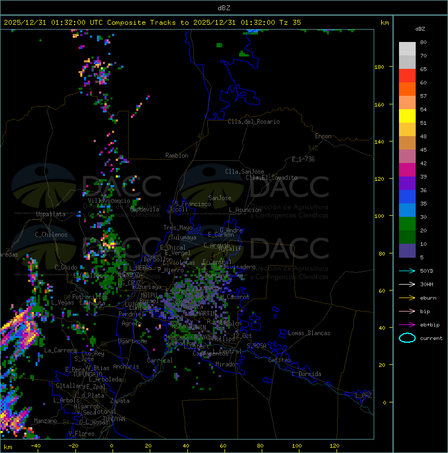The image size is (448, 453).
Task: Select the 'Potrerillos' place label
Action: click(90, 297)
